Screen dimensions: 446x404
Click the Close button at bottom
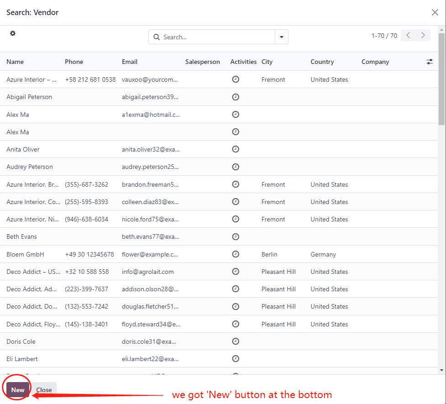(x=44, y=390)
